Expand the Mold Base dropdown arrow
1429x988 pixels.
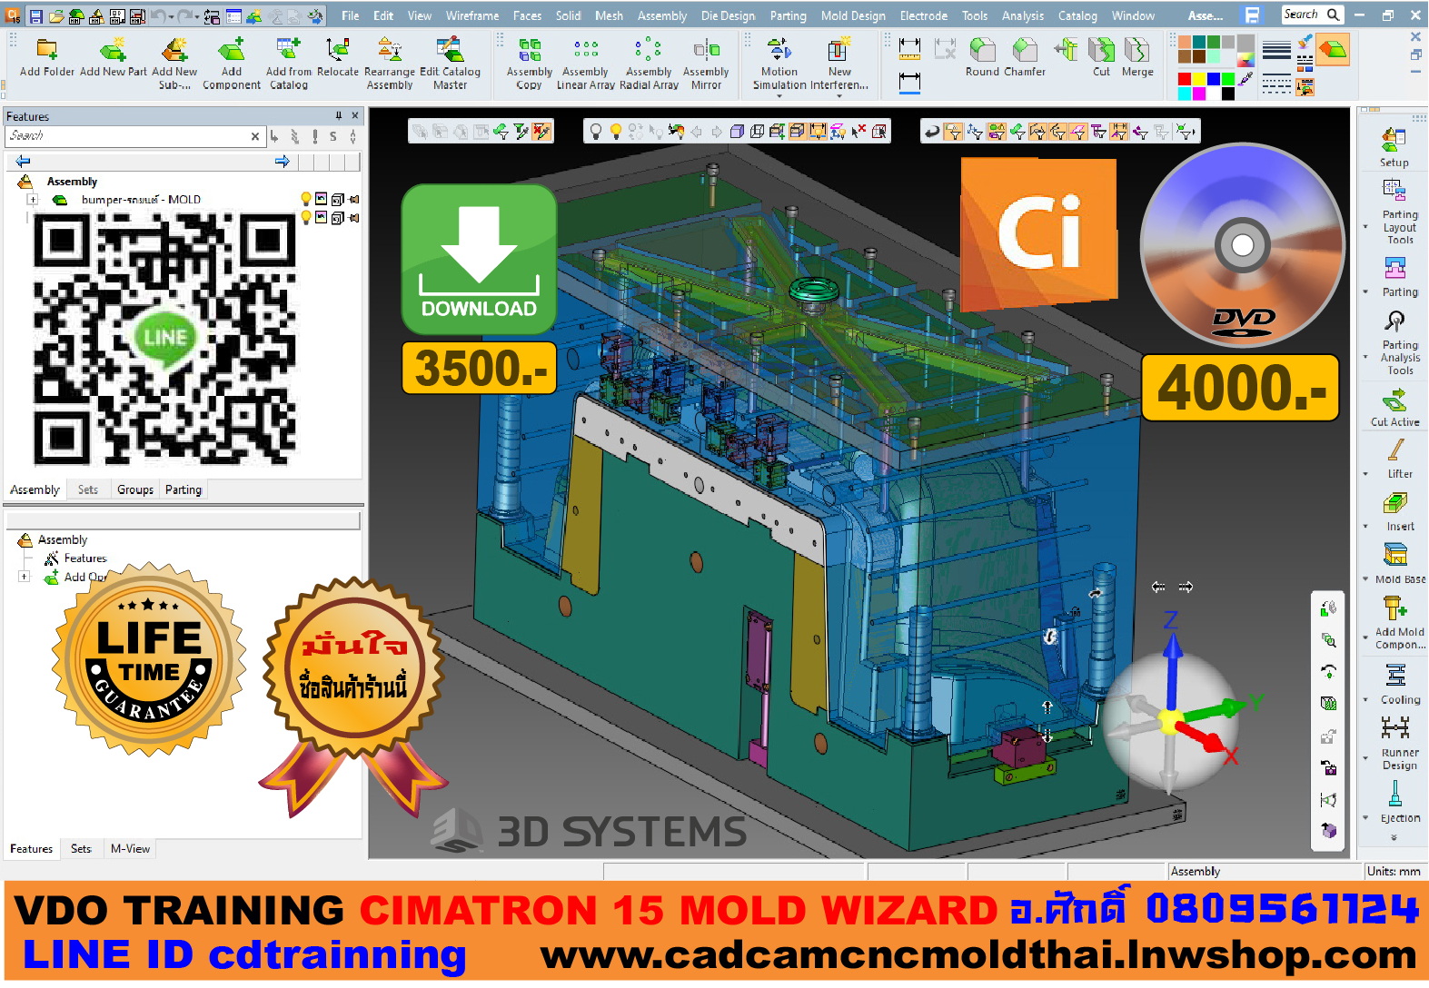(1365, 579)
